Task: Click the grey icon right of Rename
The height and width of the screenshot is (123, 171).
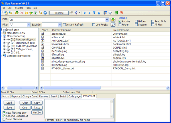Action: click(x=71, y=13)
